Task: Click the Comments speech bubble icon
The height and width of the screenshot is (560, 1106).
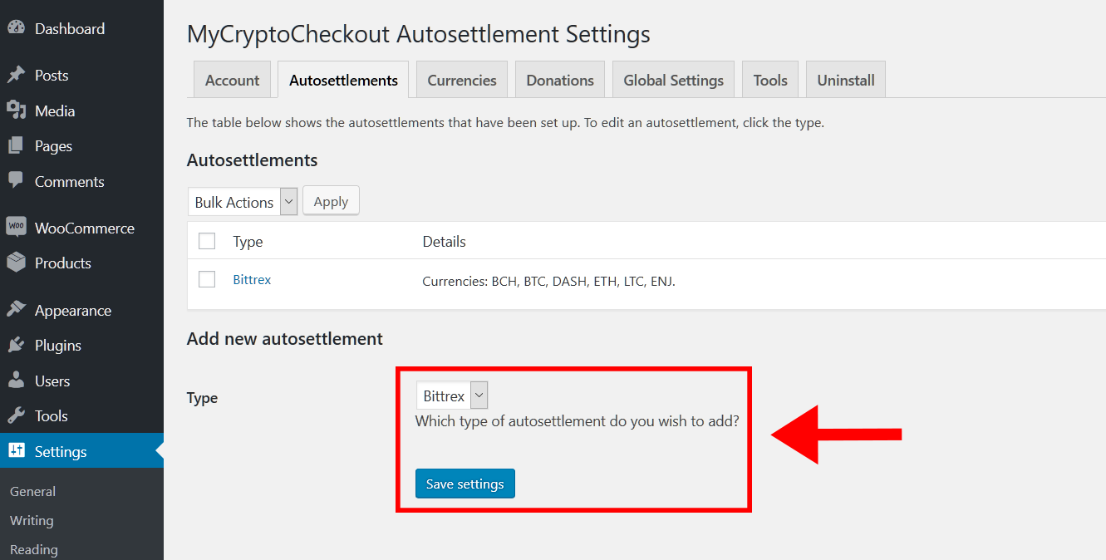Action: point(16,180)
